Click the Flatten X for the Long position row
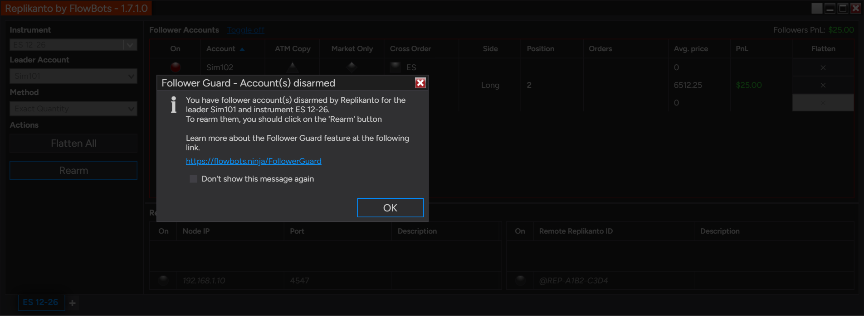Image resolution: width=864 pixels, height=316 pixels. point(823,85)
